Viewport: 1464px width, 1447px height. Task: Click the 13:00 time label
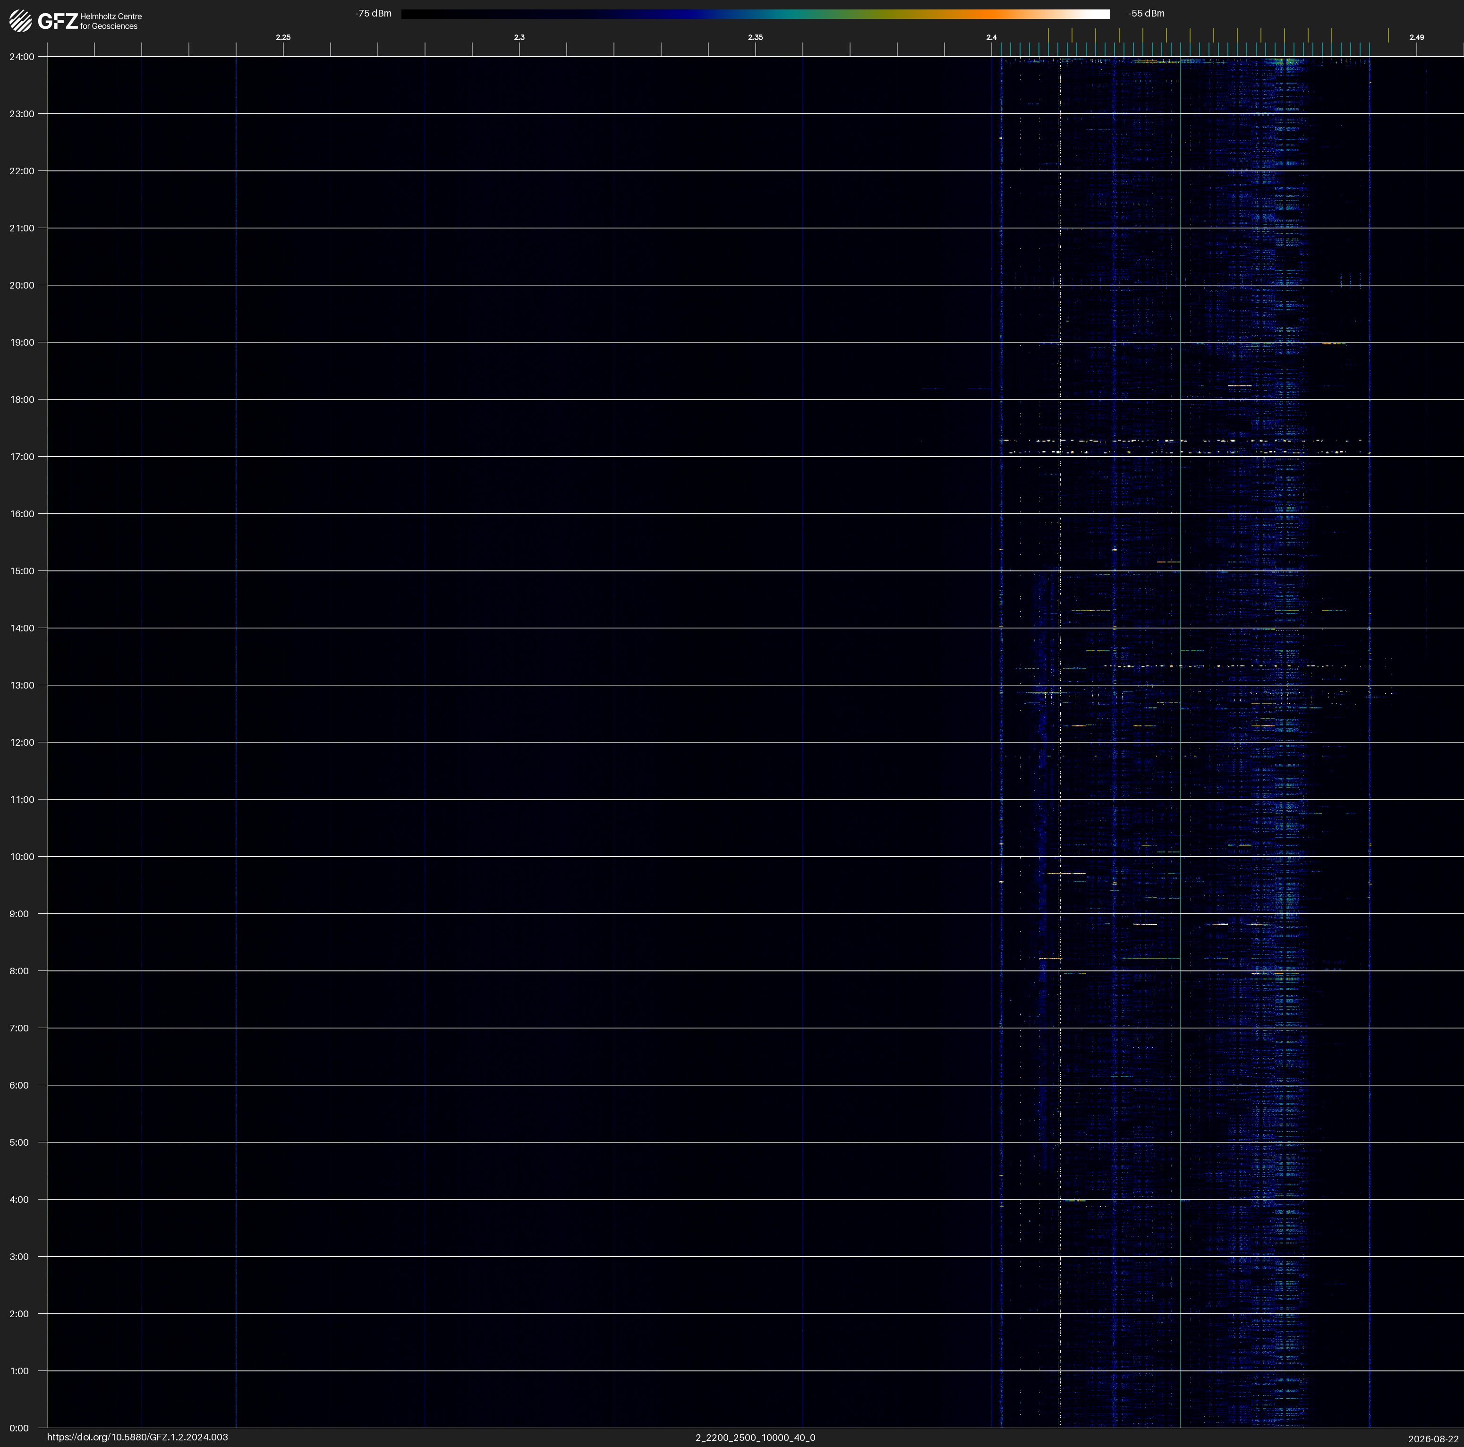pos(22,686)
